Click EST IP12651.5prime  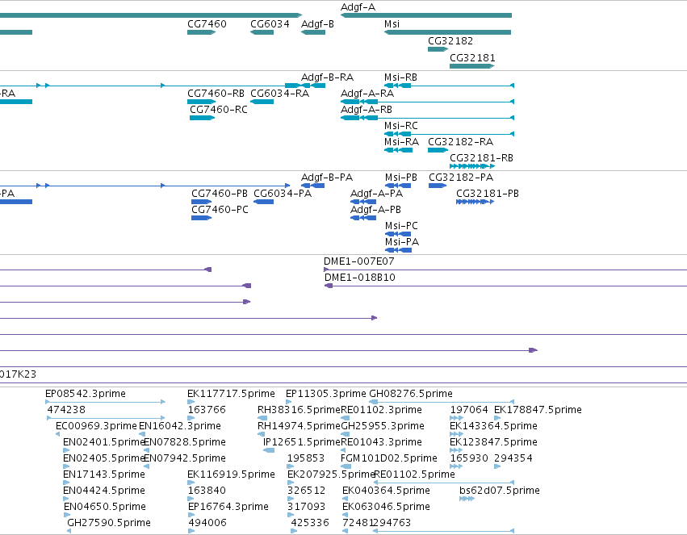click(x=301, y=443)
